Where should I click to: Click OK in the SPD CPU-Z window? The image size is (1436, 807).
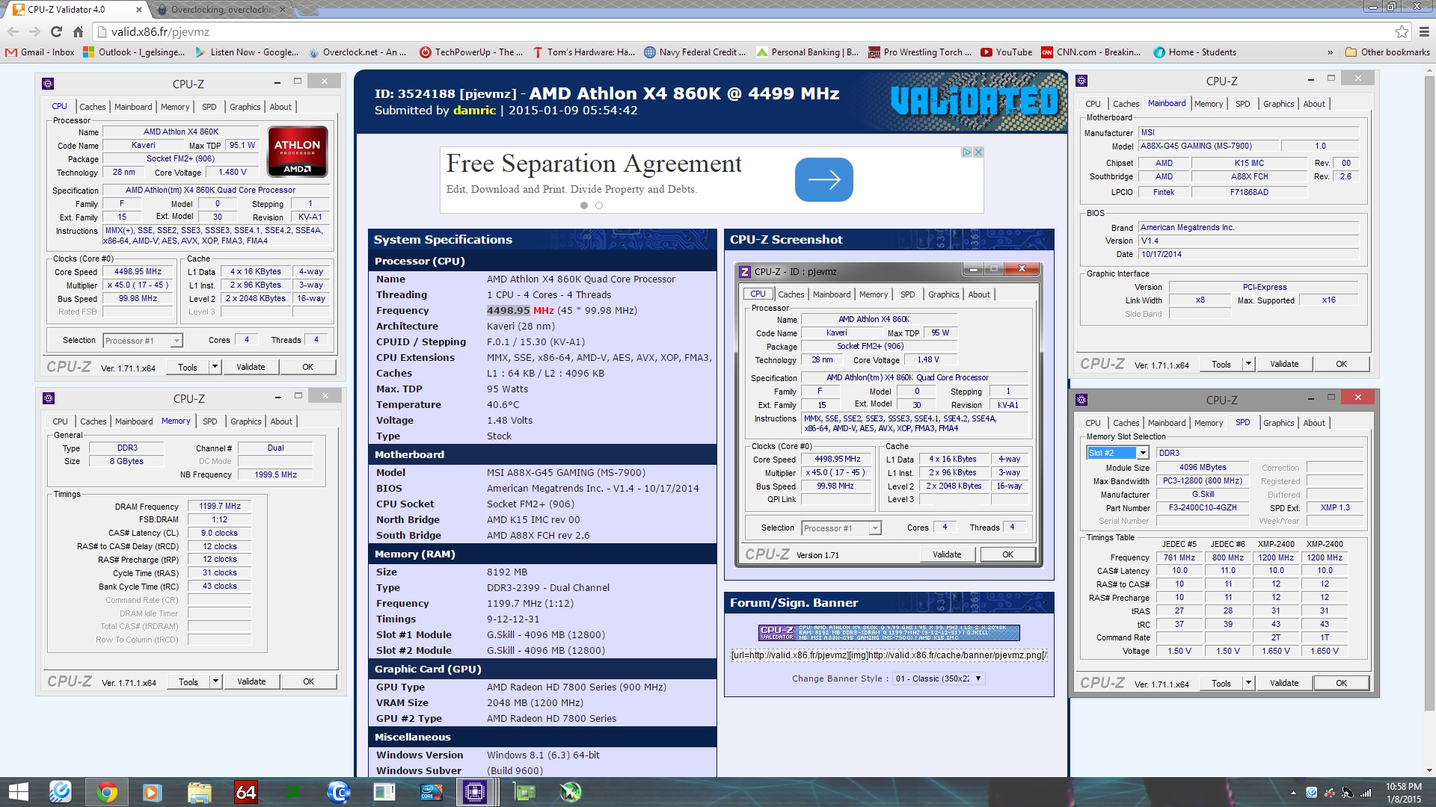(x=1341, y=683)
